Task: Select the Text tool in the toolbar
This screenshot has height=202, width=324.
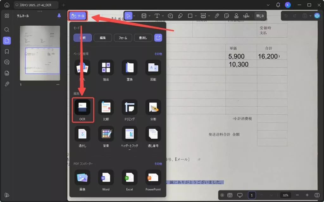Action: [157, 16]
